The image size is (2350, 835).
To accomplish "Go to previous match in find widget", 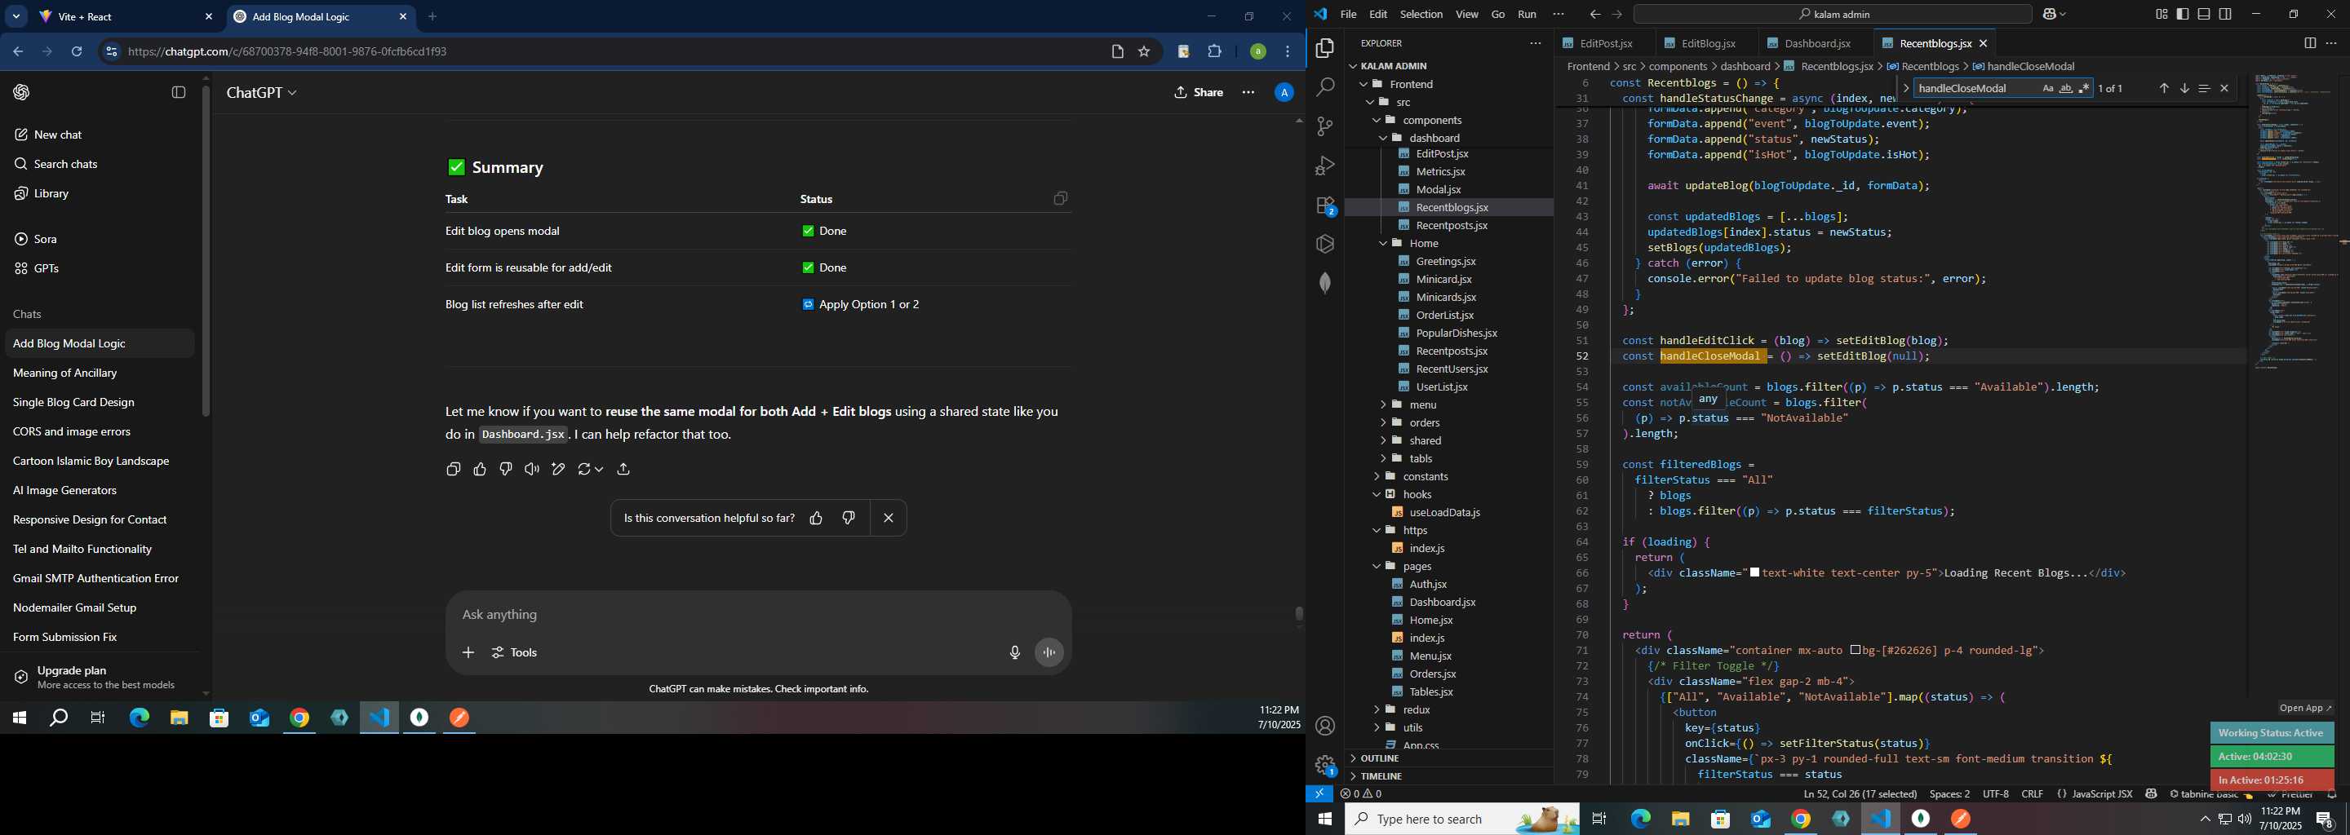I will click(2164, 88).
